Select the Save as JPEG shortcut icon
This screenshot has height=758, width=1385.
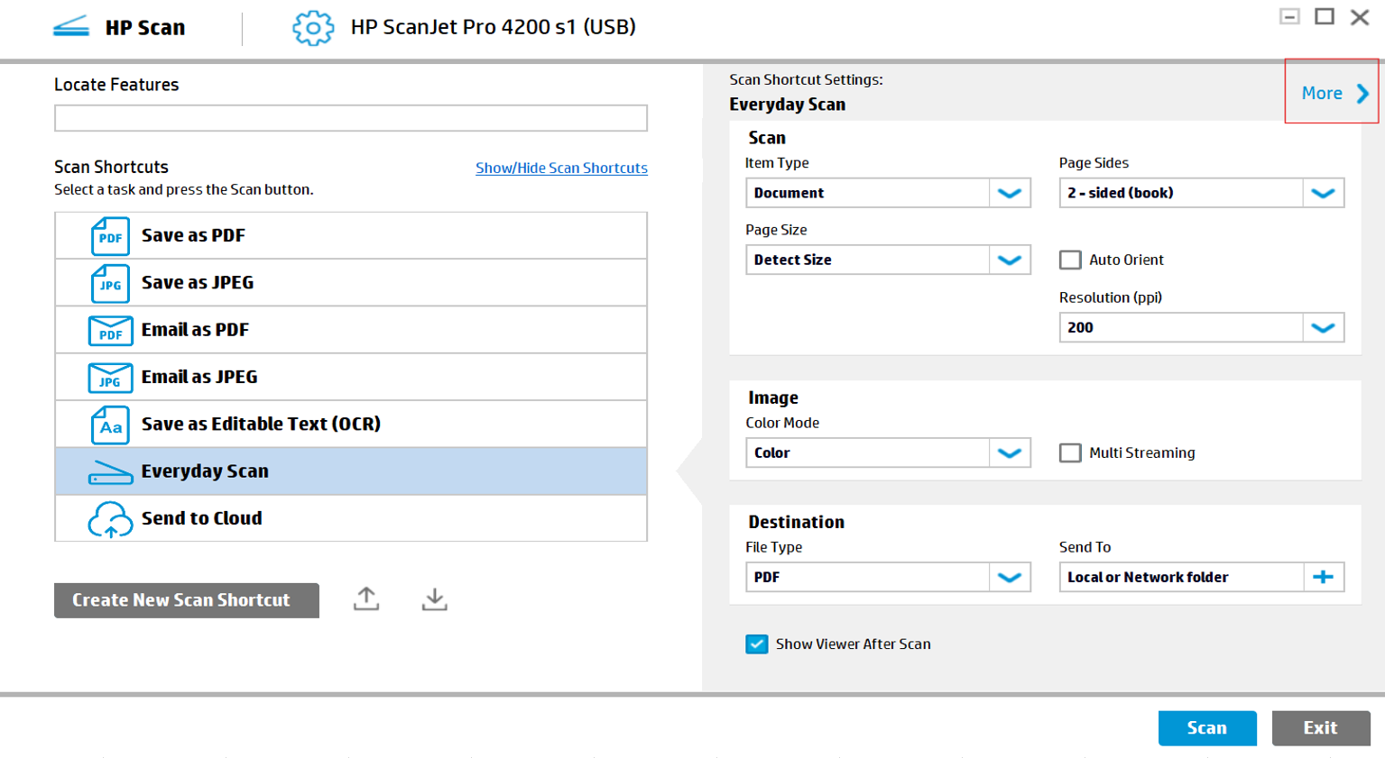[109, 283]
